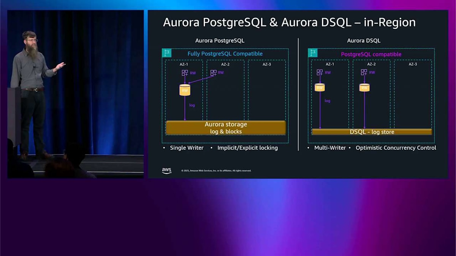This screenshot has height=256, width=456.
Task: Click the RW database cylinder in Aurora PostgreSQL AZ-1
Action: click(x=185, y=90)
